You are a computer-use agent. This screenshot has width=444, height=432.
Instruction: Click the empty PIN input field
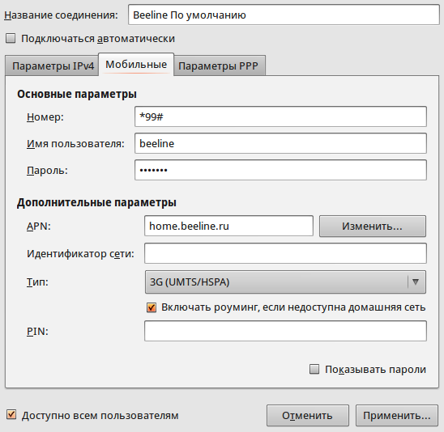[285, 331]
